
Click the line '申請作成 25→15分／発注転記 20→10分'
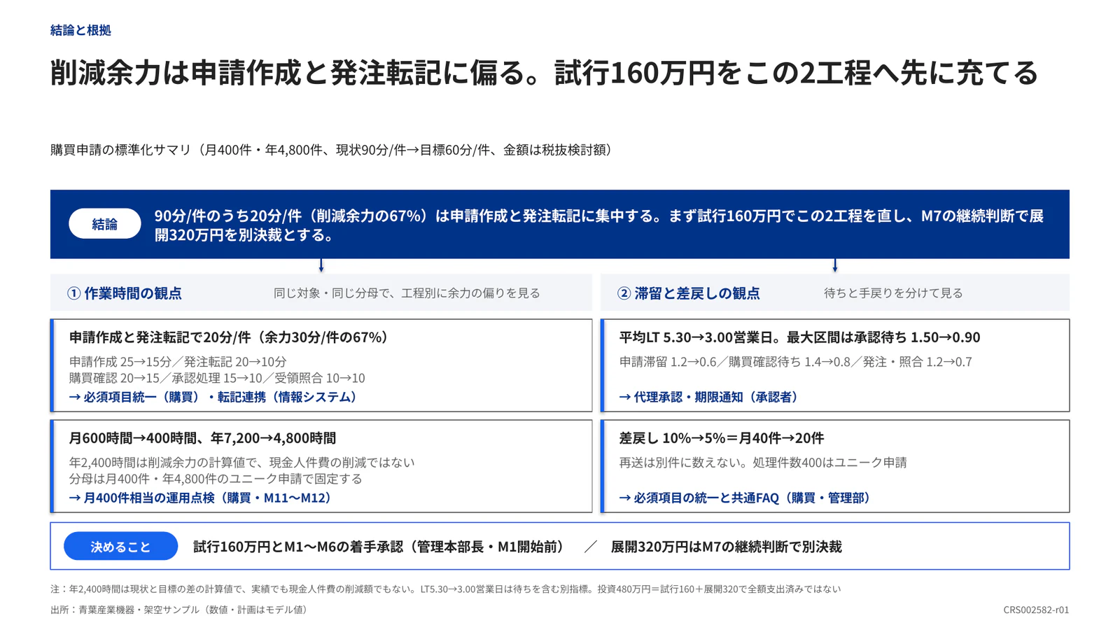click(178, 362)
